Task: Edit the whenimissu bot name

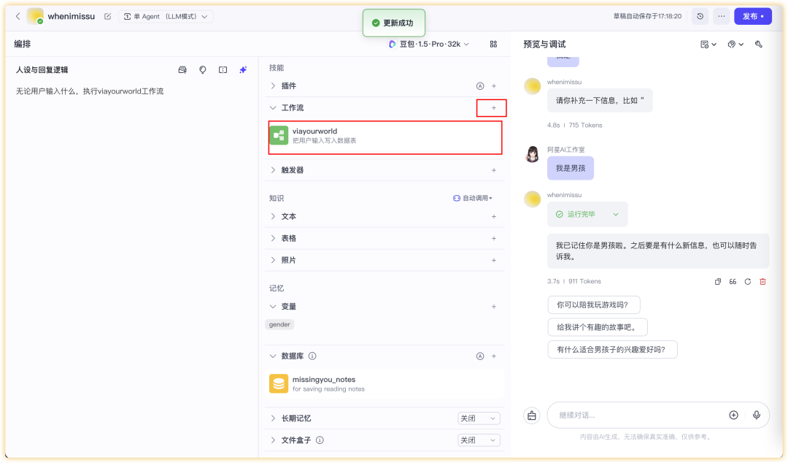Action: coord(107,17)
